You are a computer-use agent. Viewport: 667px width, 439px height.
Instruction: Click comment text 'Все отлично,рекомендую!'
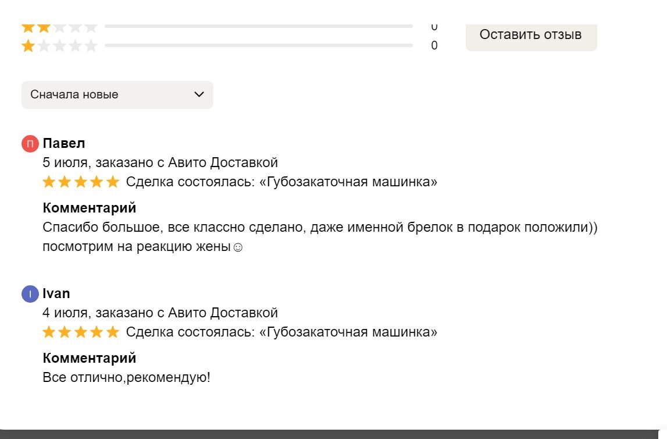(x=126, y=378)
